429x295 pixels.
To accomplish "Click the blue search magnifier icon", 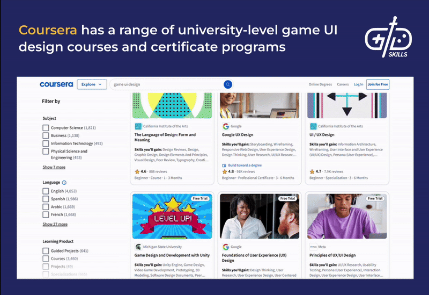I will [x=228, y=84].
